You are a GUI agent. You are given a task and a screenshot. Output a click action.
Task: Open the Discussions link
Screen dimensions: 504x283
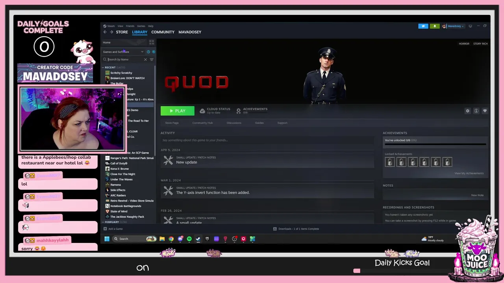(234, 123)
